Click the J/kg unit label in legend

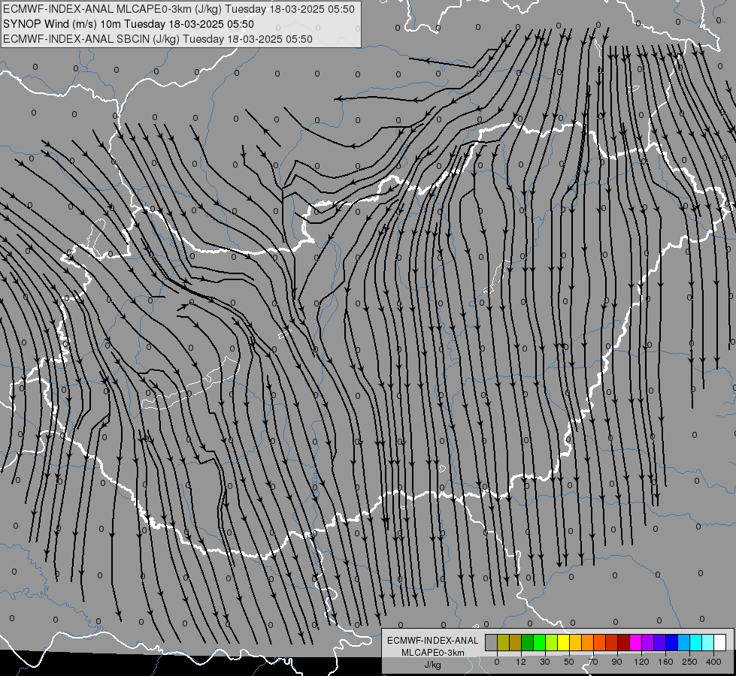point(432,665)
